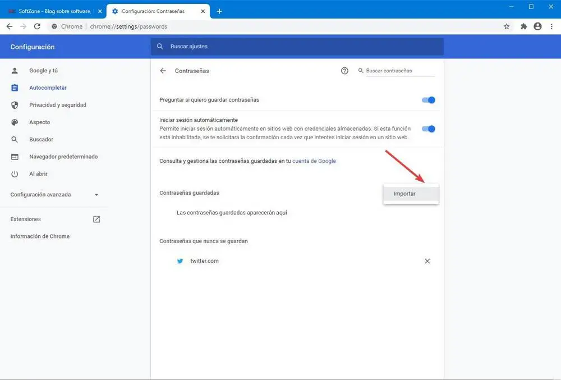Click the Buscar contraseñas field
This screenshot has height=380, width=561.
pos(401,71)
